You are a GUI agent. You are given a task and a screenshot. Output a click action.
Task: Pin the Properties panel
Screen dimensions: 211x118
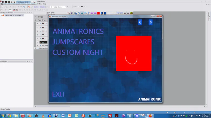point(30,61)
